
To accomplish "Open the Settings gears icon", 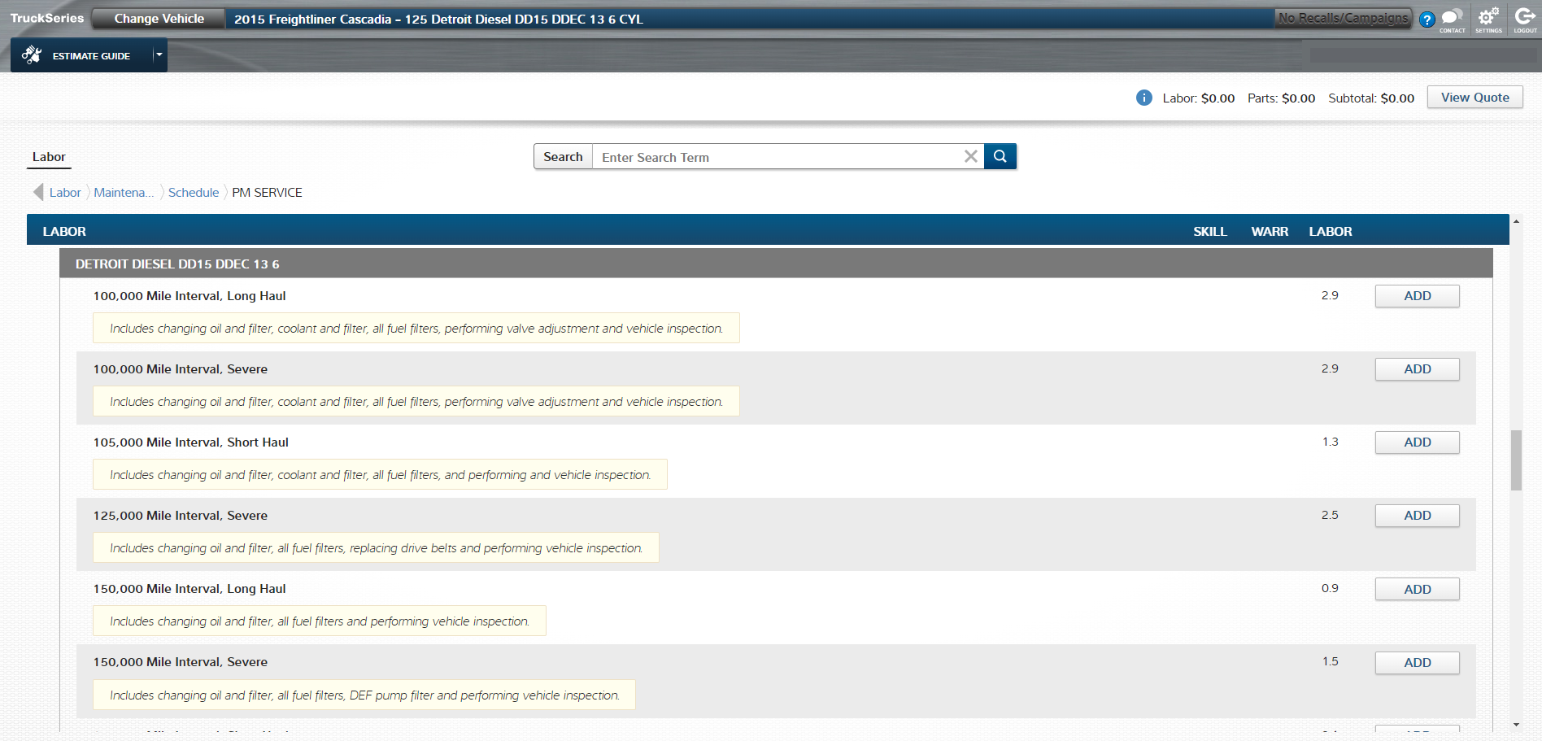I will 1488,18.
